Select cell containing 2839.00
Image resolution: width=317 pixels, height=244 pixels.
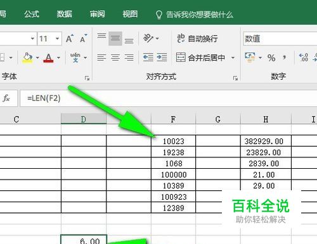pos(266,163)
